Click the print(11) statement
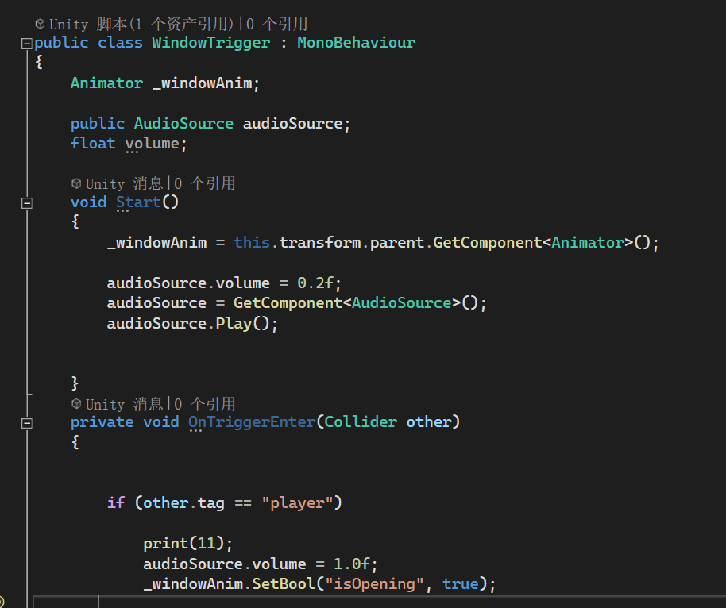The image size is (726, 608). click(187, 544)
